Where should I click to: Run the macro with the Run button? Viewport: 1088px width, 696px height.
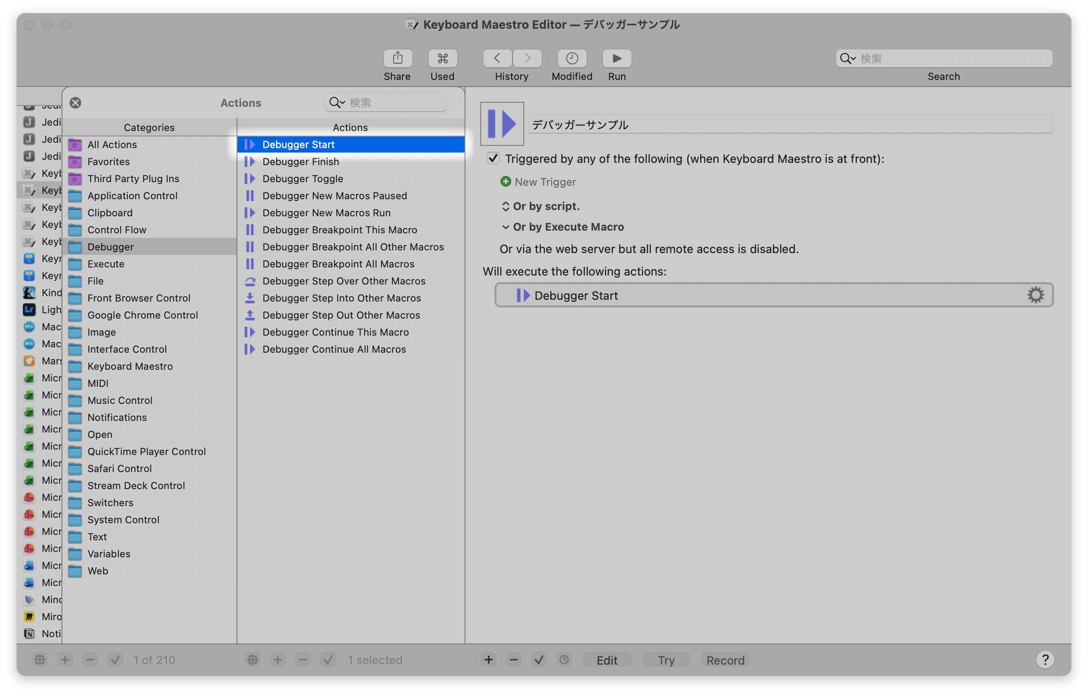616,58
